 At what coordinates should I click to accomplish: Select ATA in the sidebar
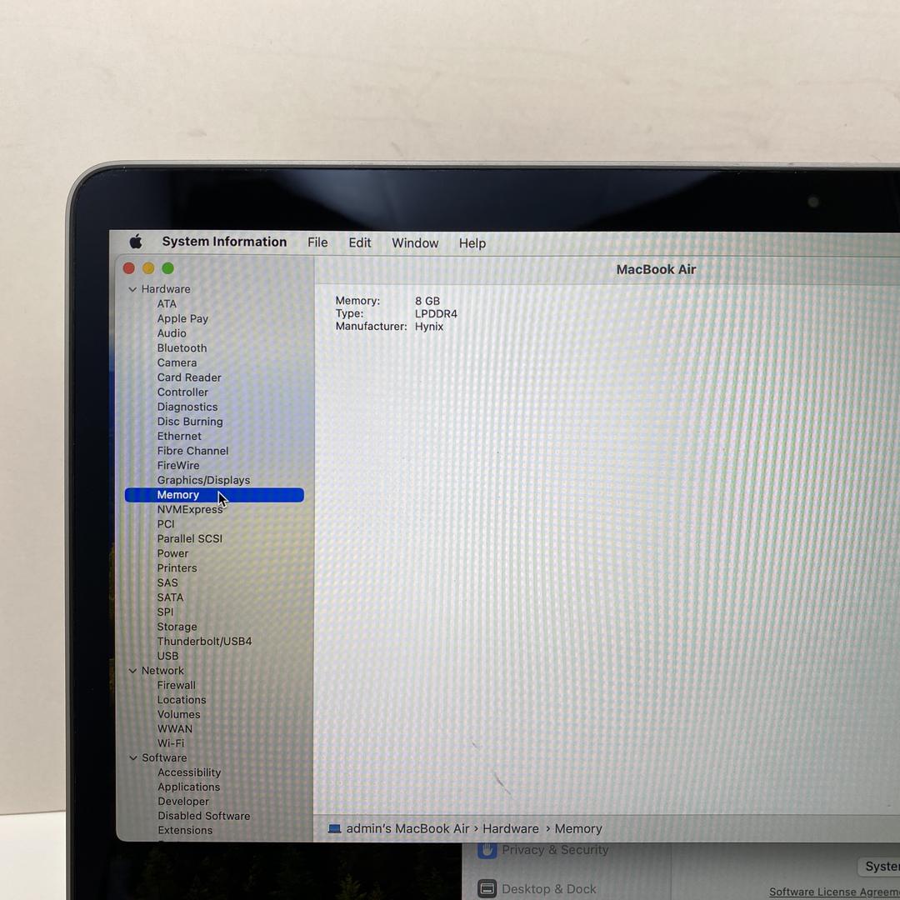167,303
